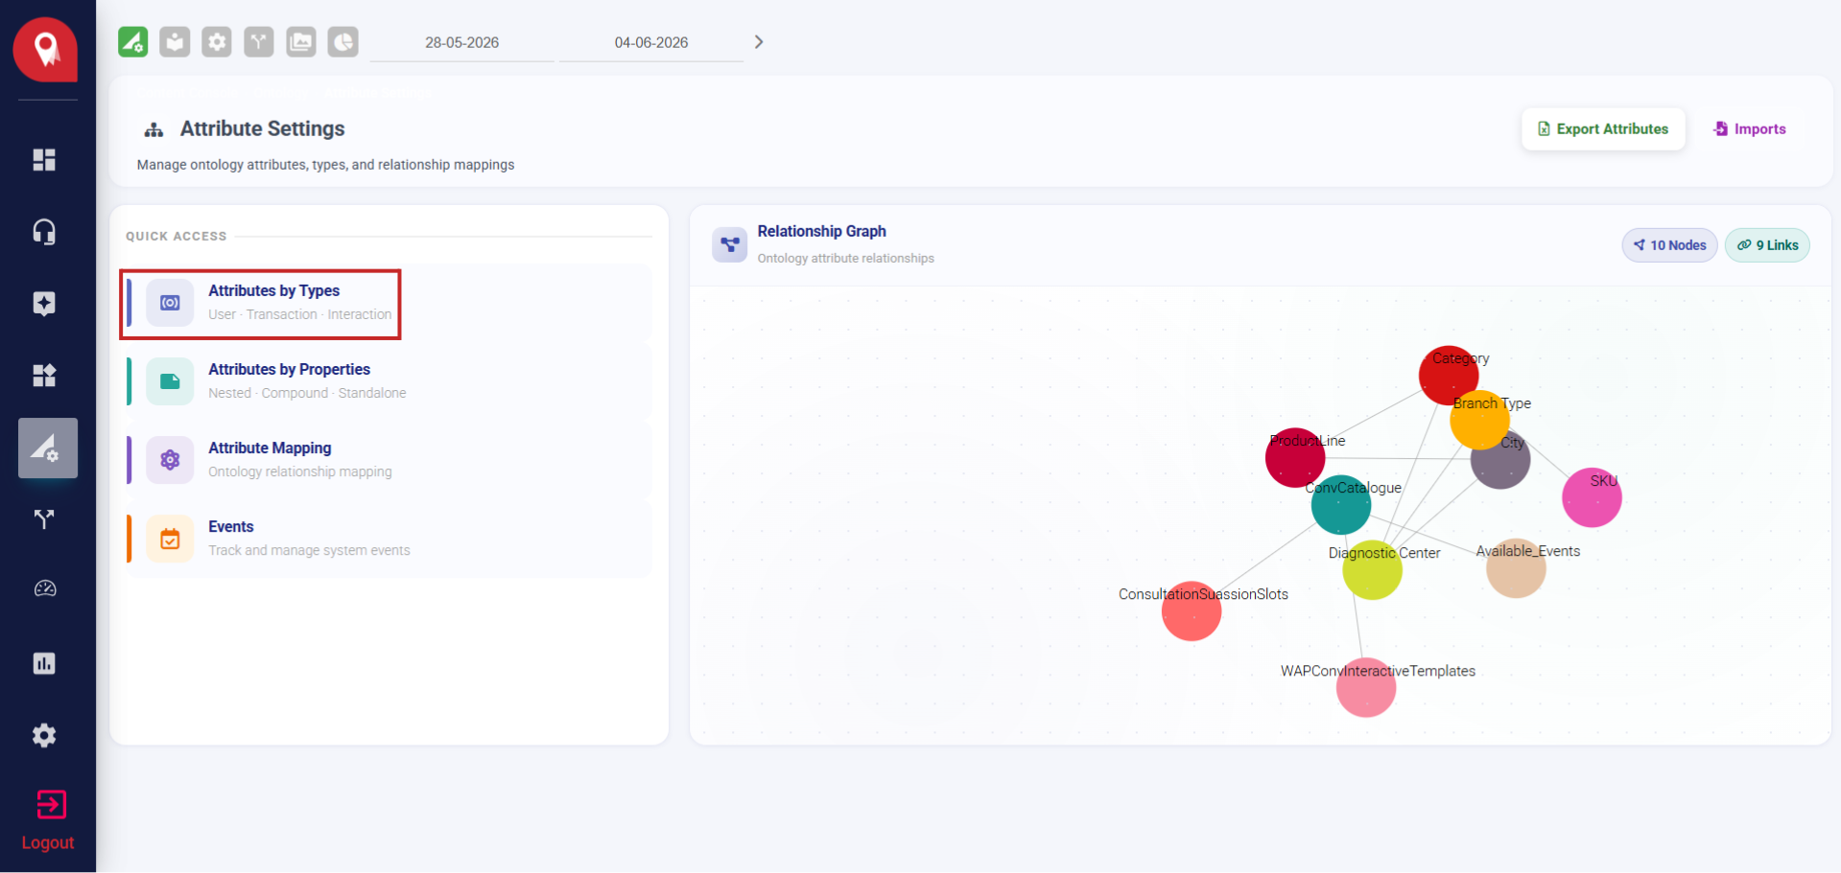1841x873 pixels.
Task: Click the fork branch toolbar icon
Action: click(259, 42)
